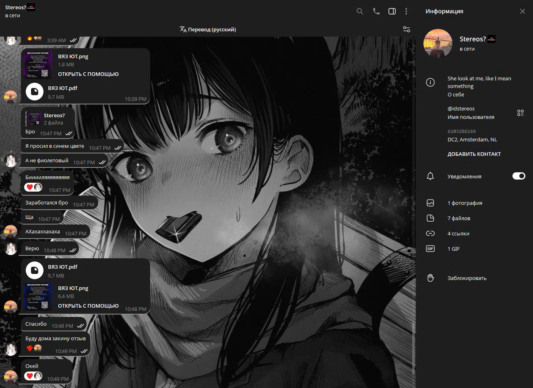Click ДОБАВИТЬ КОНТАКТ button
This screenshot has height=388, width=533.
pyautogui.click(x=474, y=154)
